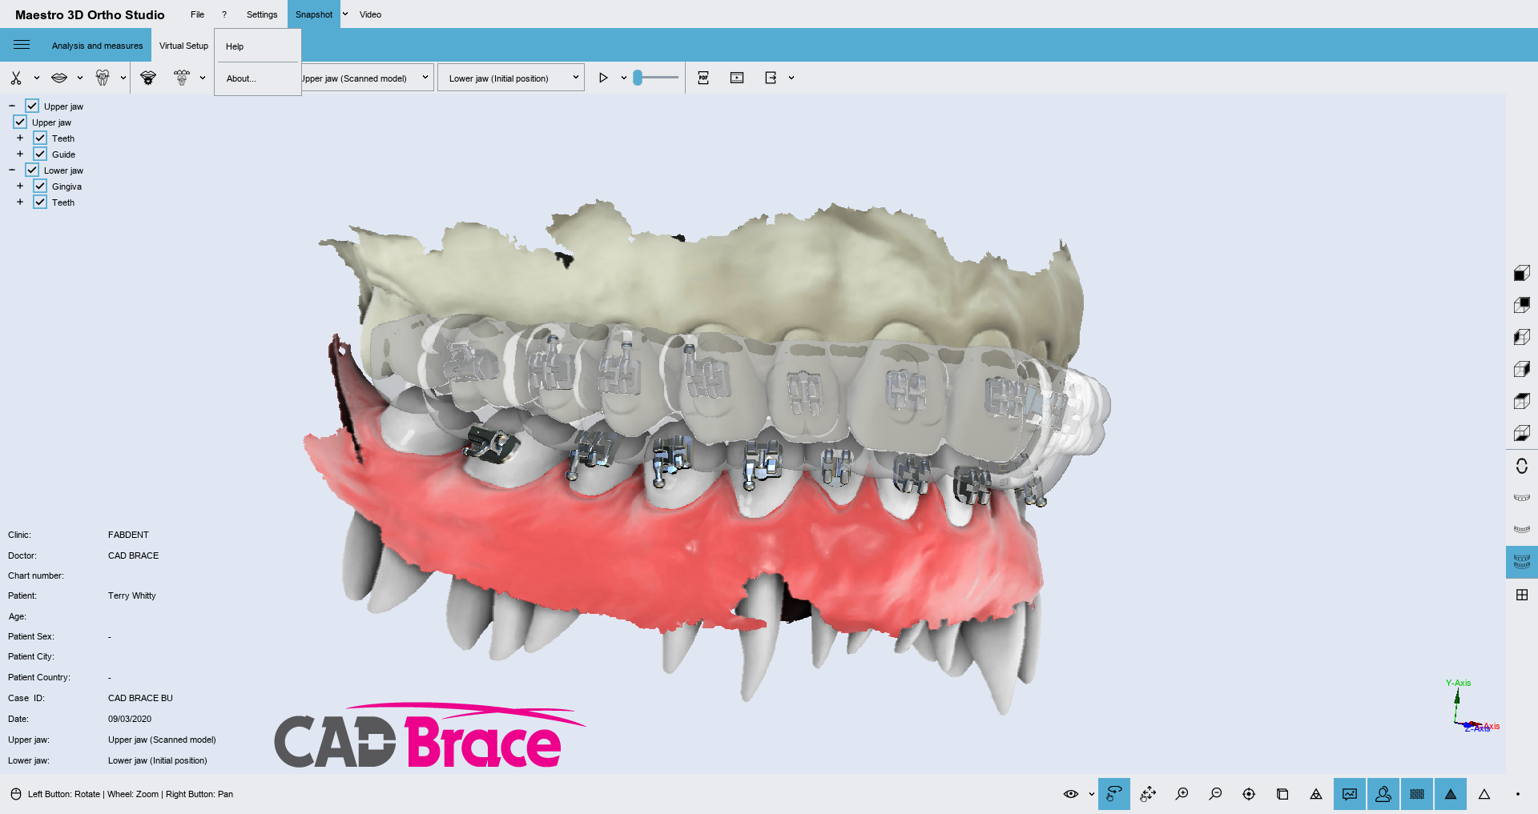Uncheck the Gingiva checkbox under Lower jaw
1538x814 pixels.
(40, 186)
